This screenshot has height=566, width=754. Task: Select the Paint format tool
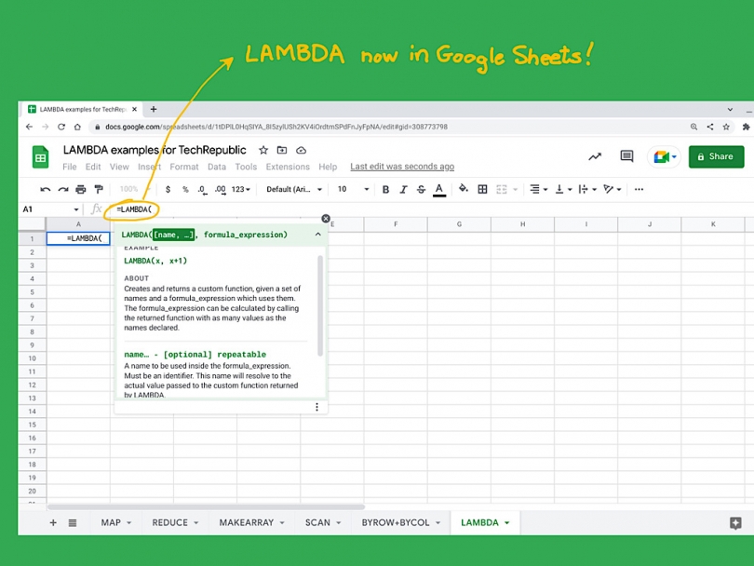coord(99,189)
